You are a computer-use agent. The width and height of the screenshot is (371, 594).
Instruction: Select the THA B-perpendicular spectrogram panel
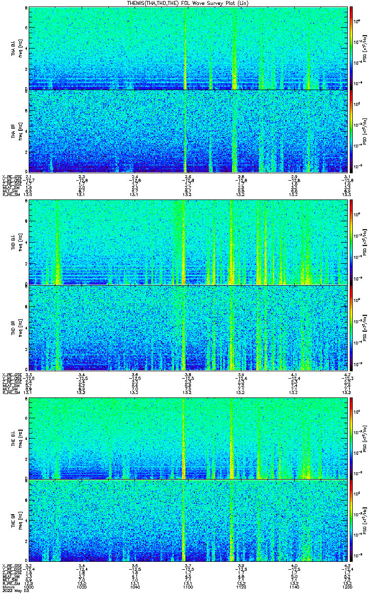click(187, 48)
